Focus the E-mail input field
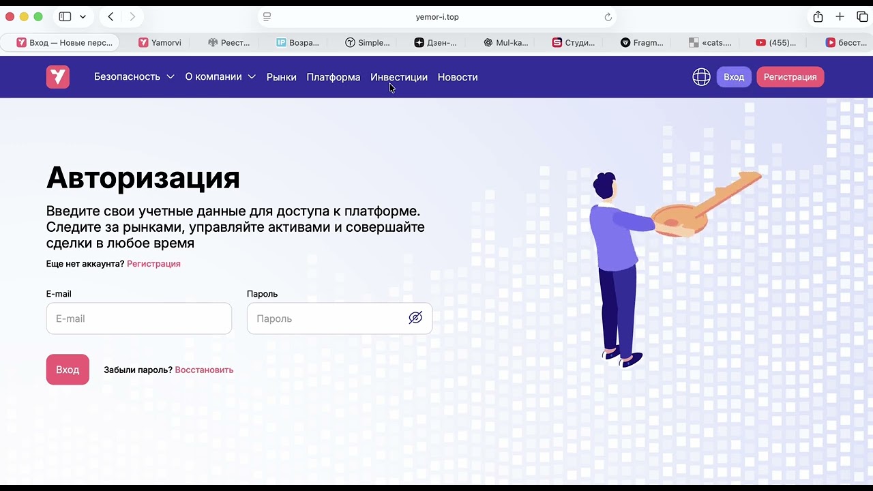Image resolution: width=873 pixels, height=491 pixels. [x=139, y=318]
